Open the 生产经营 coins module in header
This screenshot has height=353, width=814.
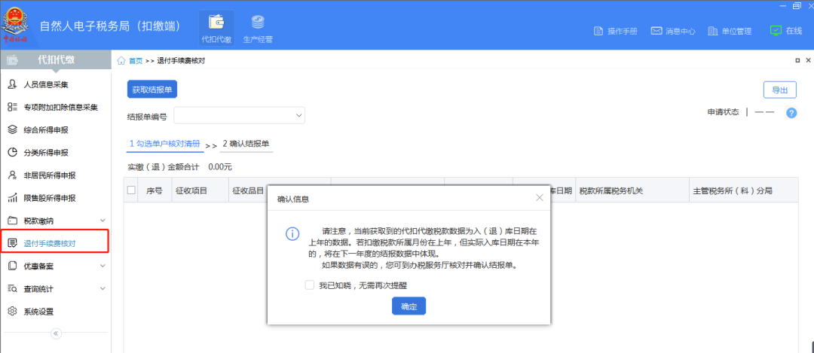tap(258, 28)
